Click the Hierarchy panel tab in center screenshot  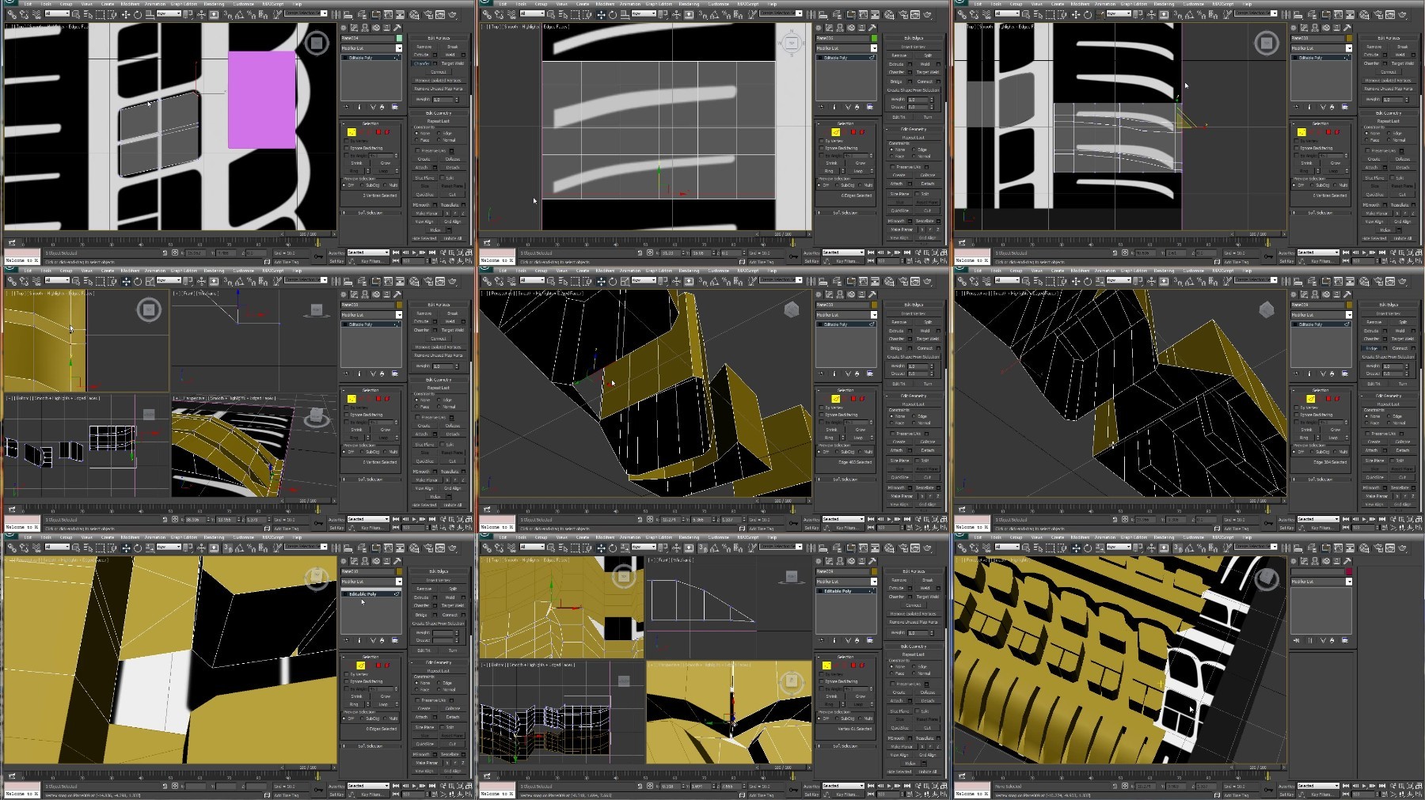[840, 294]
